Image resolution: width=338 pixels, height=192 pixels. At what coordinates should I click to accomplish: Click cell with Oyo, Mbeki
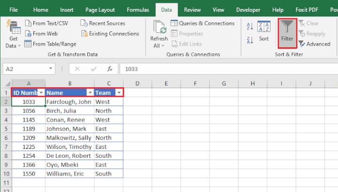[69, 165]
